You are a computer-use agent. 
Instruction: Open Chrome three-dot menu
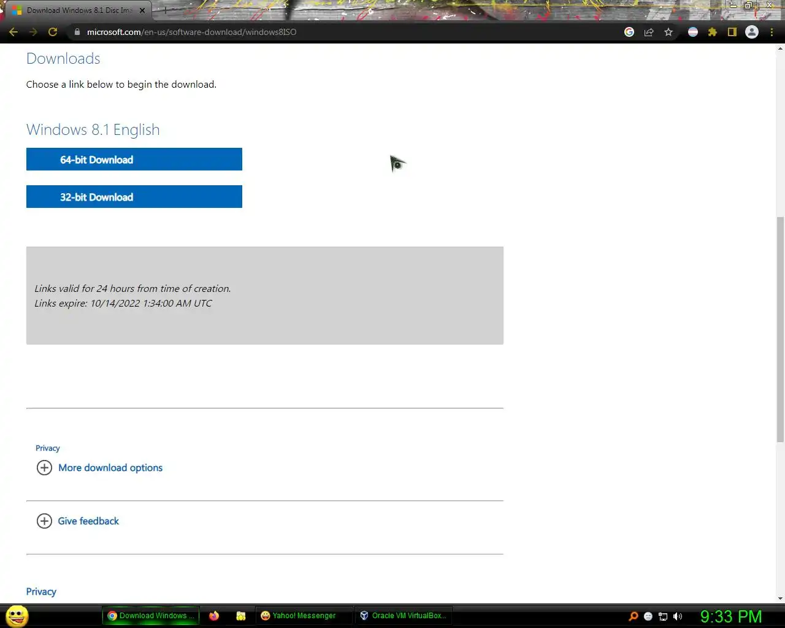click(x=772, y=32)
